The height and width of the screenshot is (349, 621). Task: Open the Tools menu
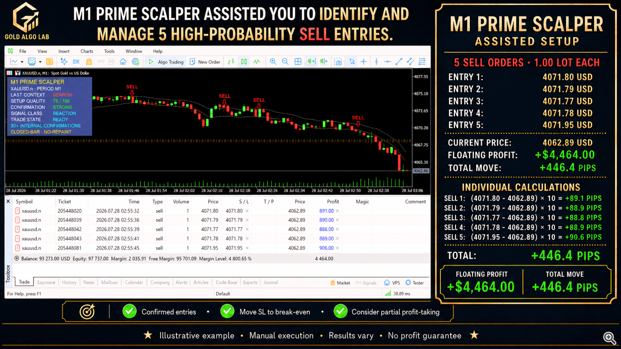[x=109, y=51]
